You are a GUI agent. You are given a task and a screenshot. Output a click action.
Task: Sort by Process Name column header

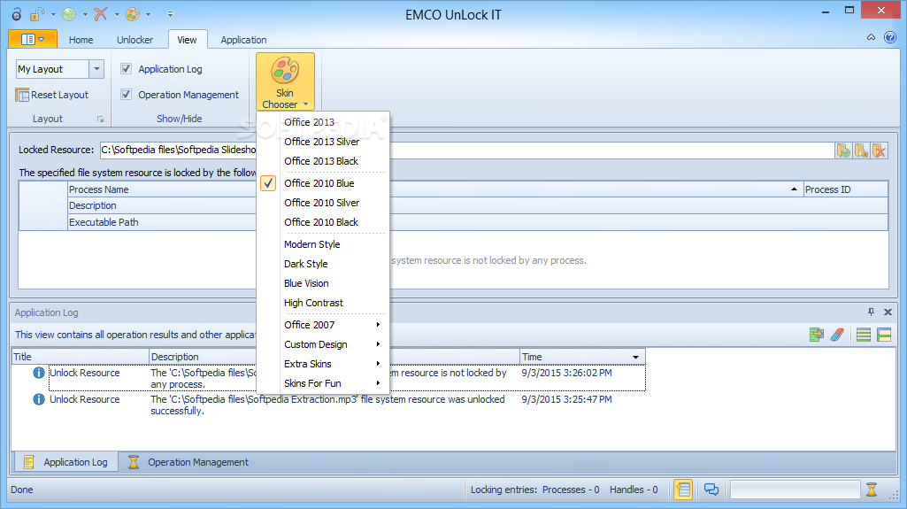tap(435, 189)
